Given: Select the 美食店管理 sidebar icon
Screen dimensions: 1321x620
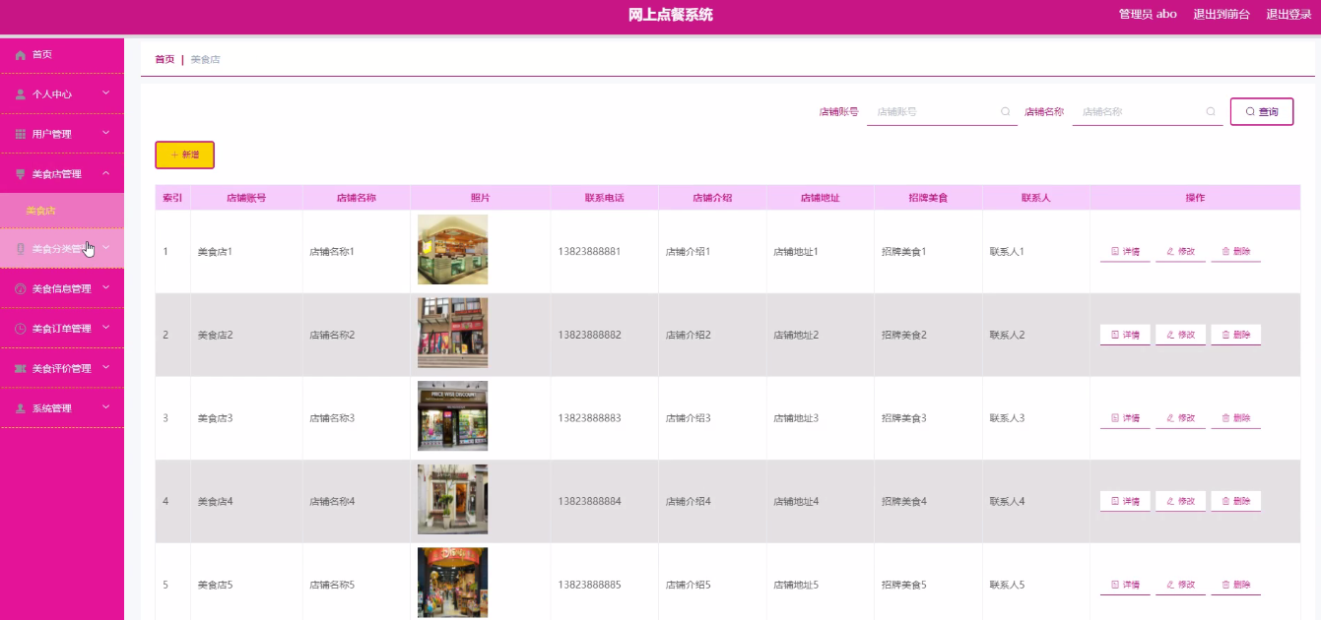Looking at the screenshot, I should click(19, 172).
